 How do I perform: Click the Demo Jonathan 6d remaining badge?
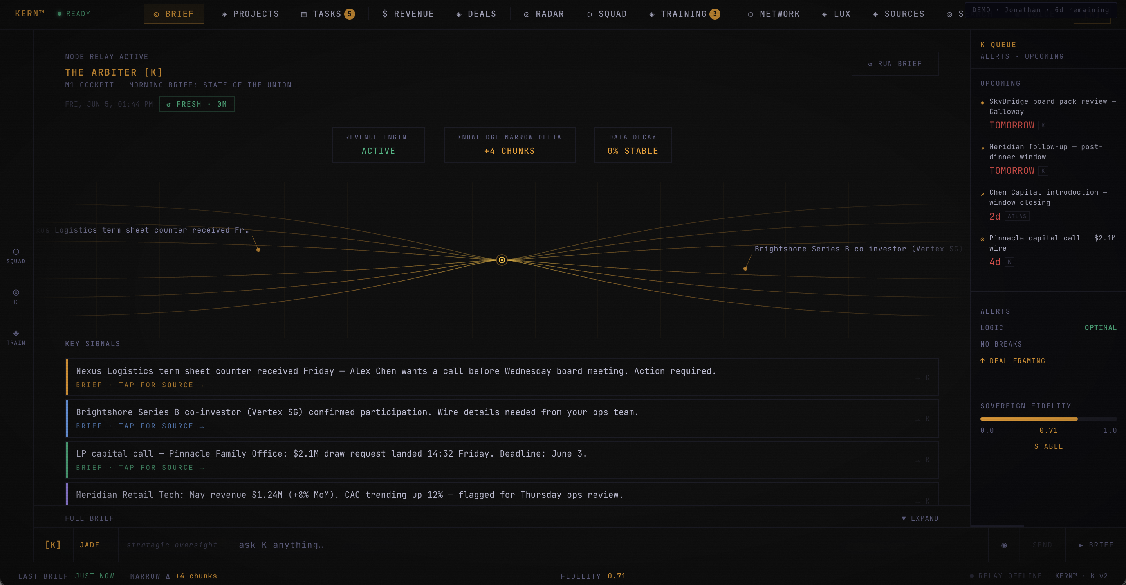pos(1041,10)
